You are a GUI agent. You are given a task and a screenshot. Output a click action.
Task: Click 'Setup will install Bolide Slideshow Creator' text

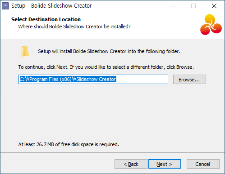pyautogui.click(x=109, y=51)
